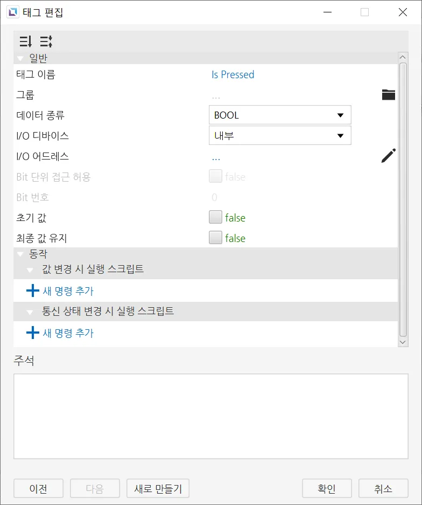Click the 새로 만들기 button
Viewport: 422px width, 505px height.
158,489
